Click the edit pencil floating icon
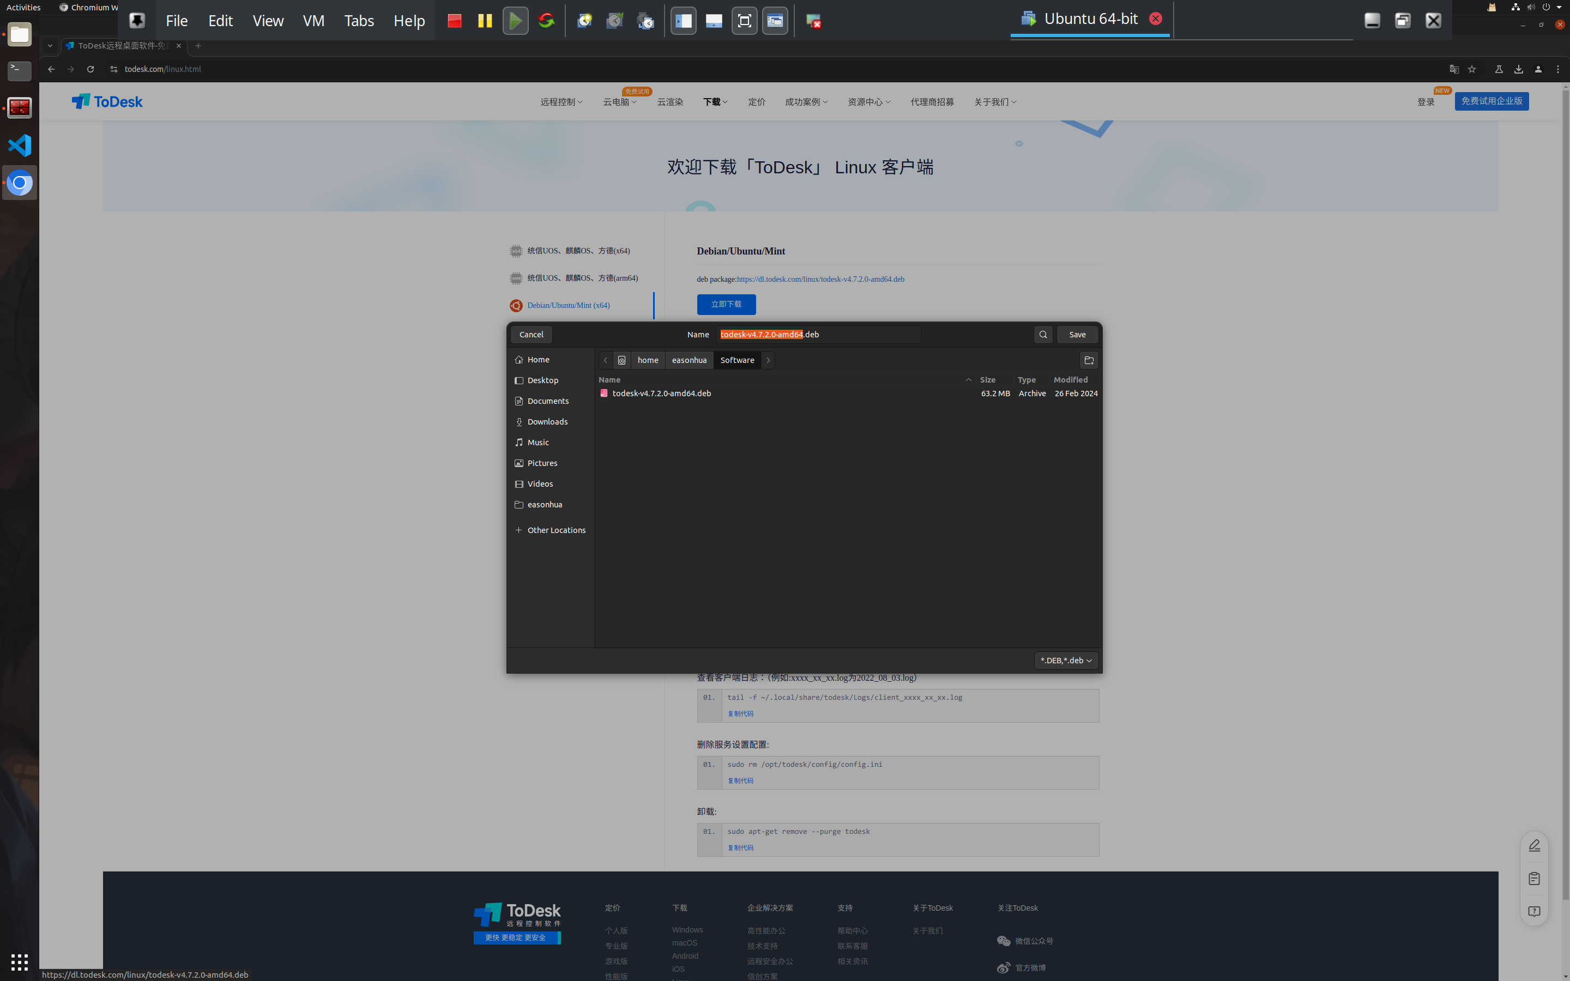This screenshot has height=981, width=1570. pos(1535,845)
